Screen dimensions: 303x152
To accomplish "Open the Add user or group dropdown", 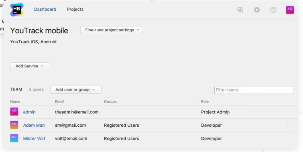I will click(76, 90).
